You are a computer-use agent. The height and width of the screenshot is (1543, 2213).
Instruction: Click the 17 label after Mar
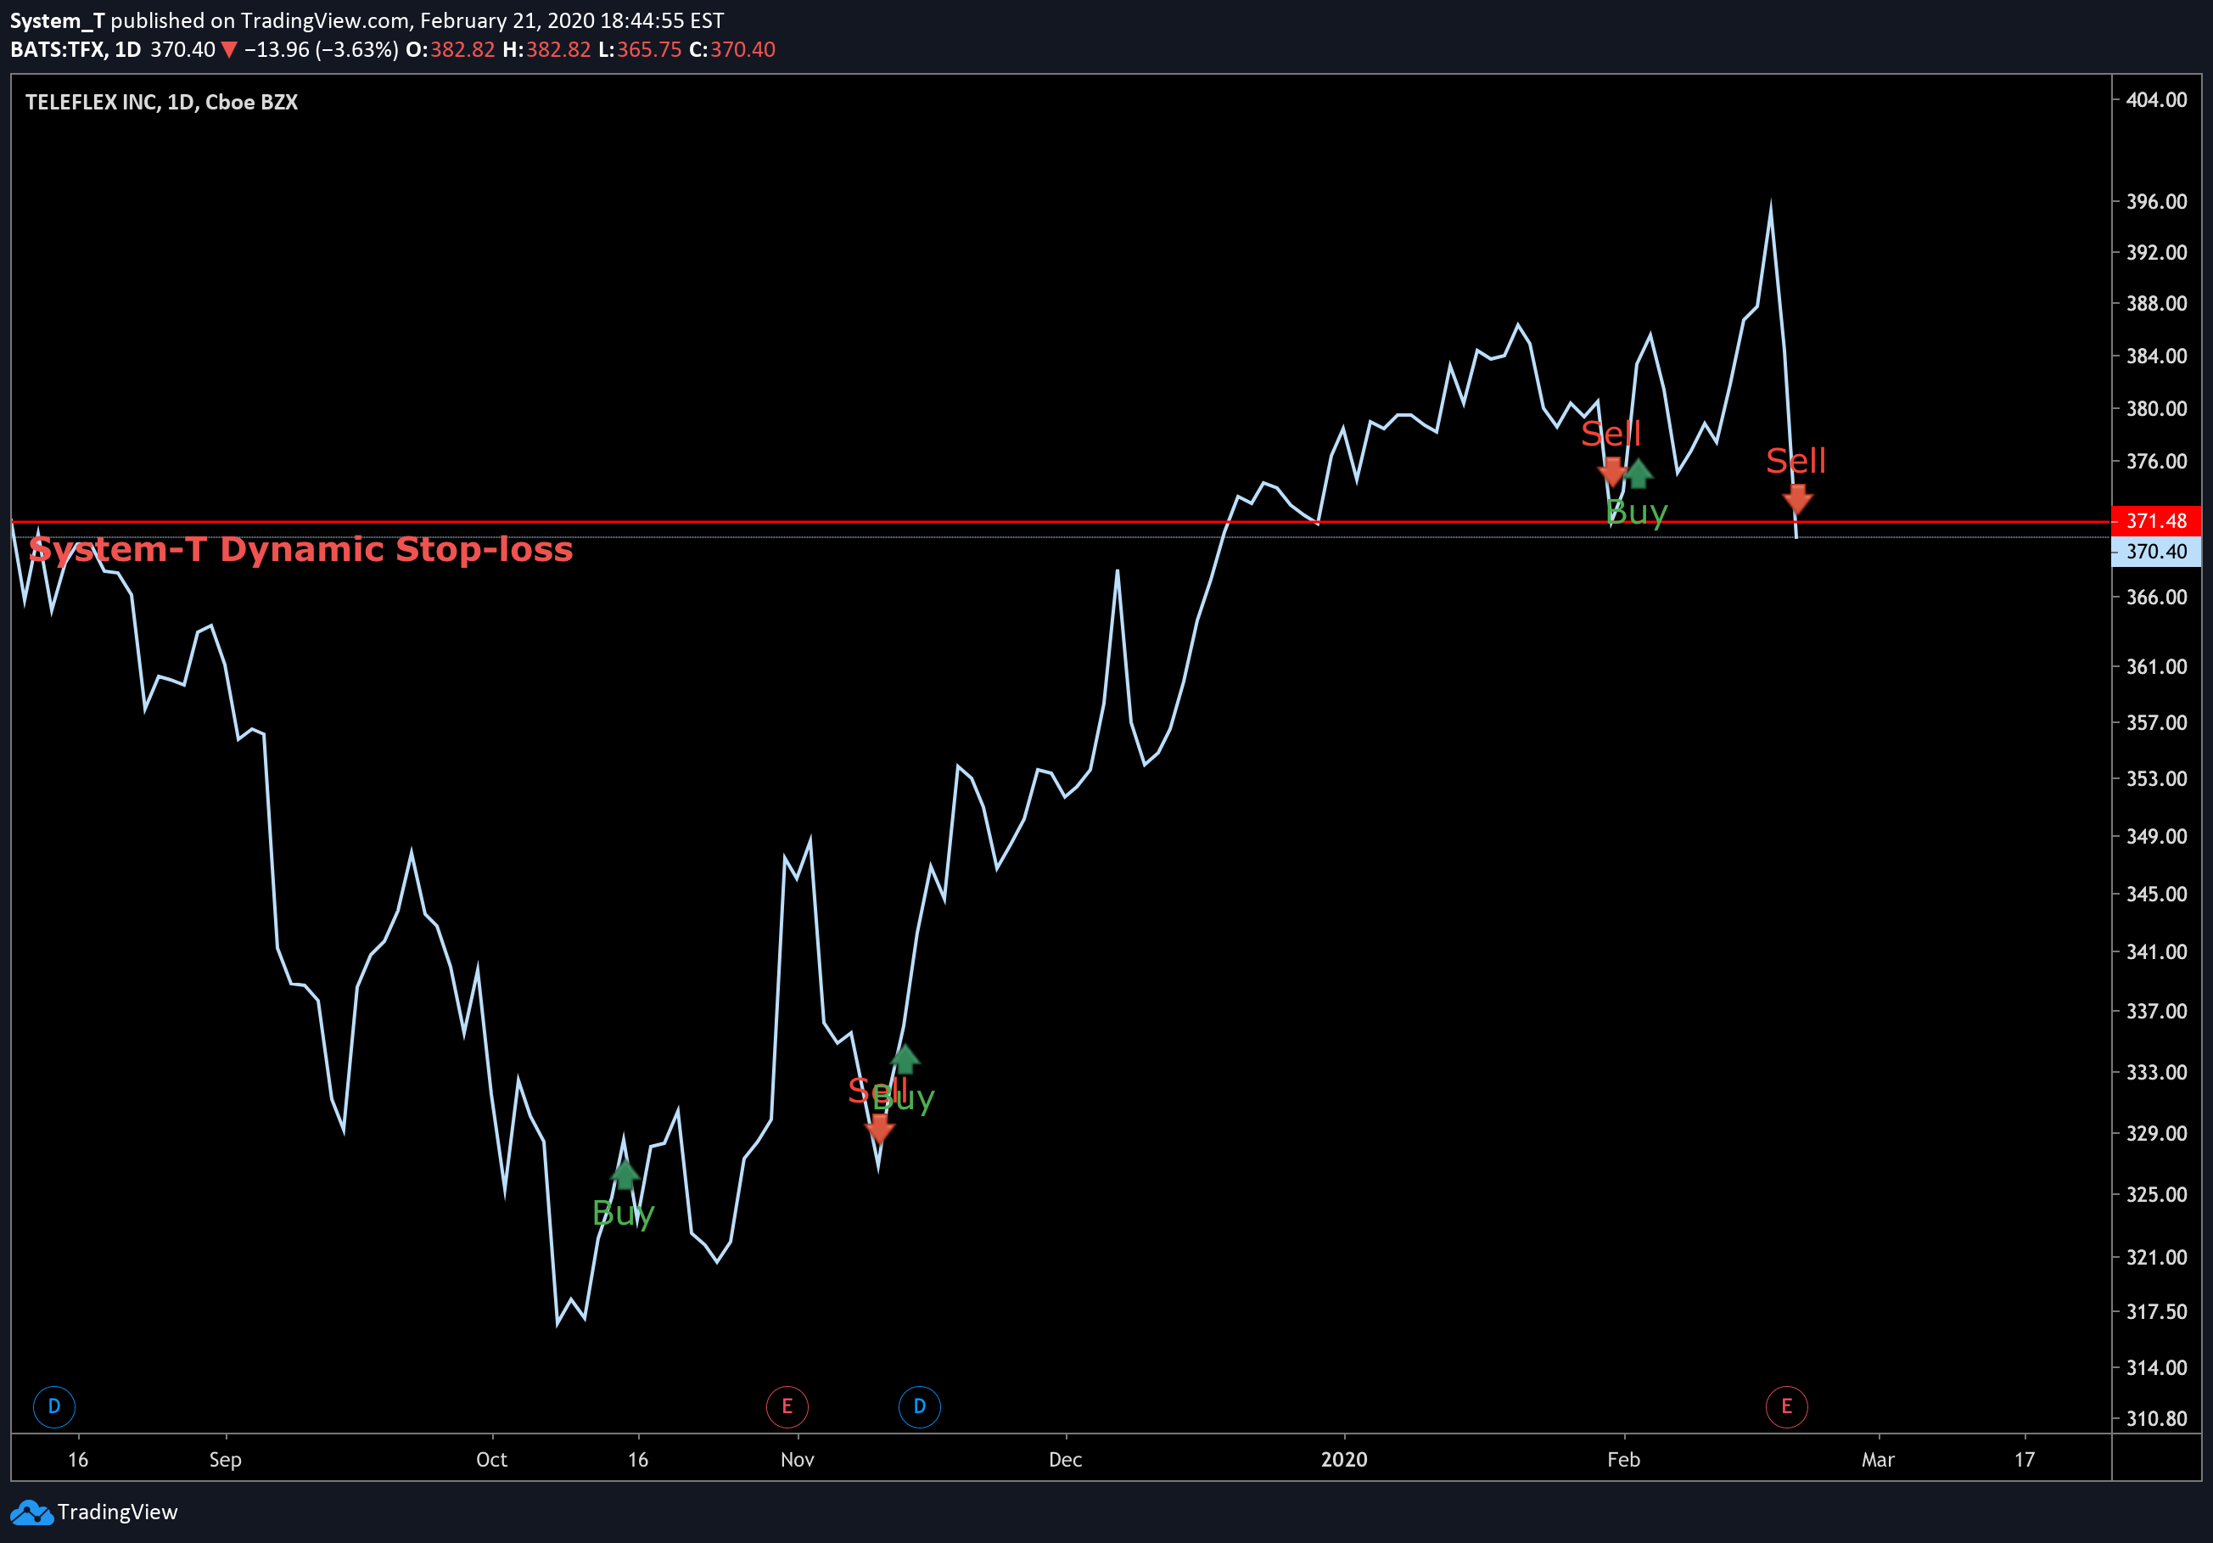pos(2024,1459)
